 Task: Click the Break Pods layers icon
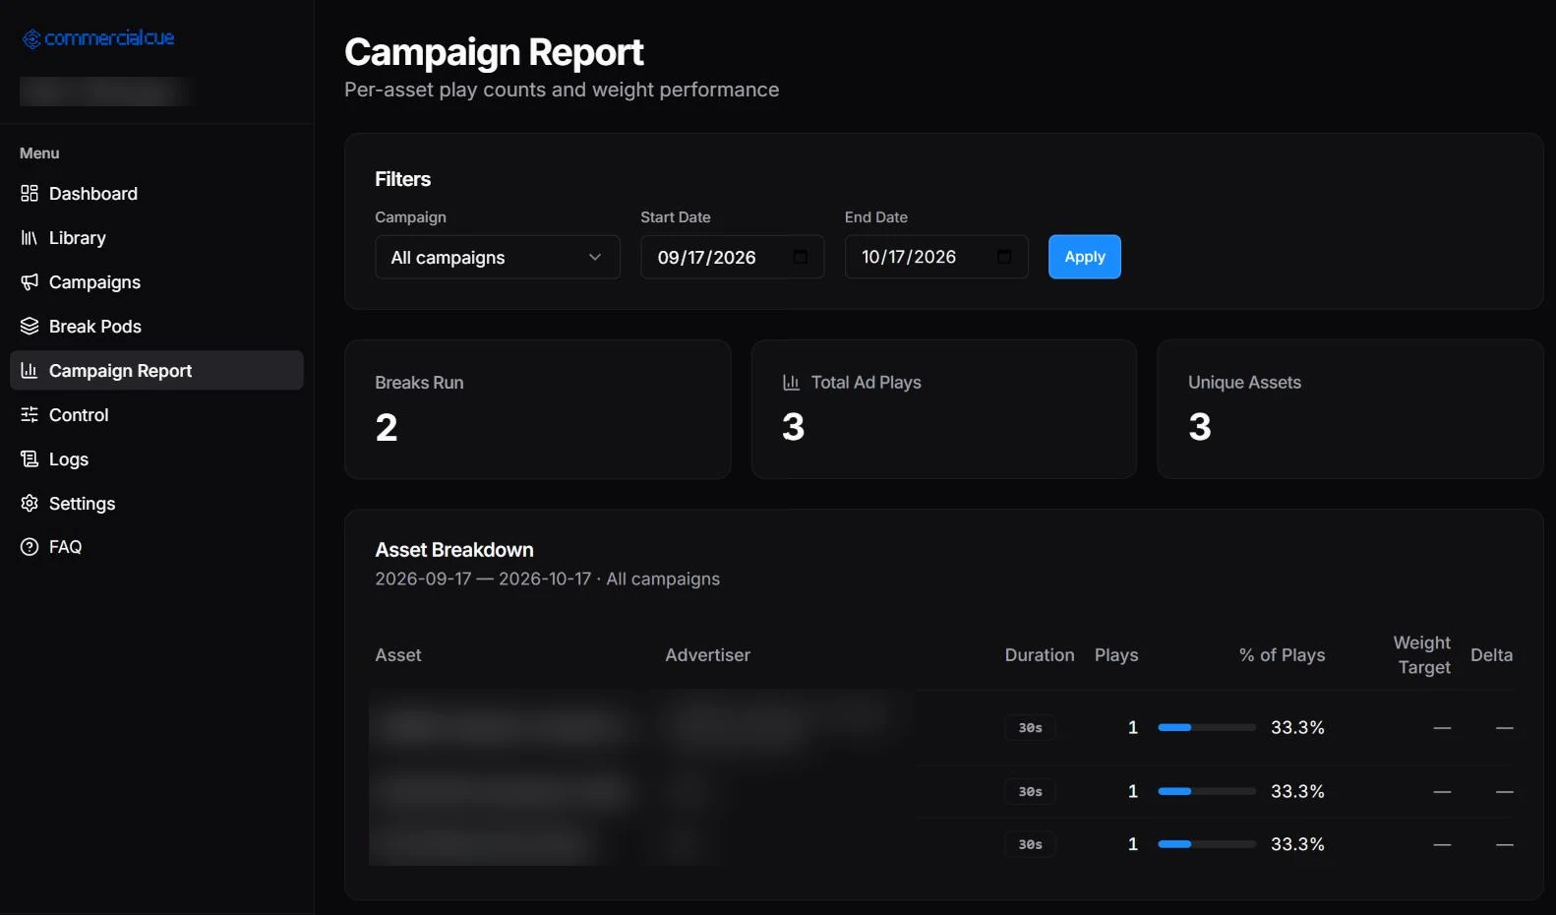tap(30, 326)
